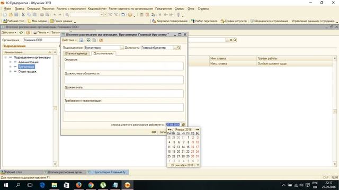This screenshot has height=190, width=339.
Task: Open Действия dropdown in the dialog
Action: [x=69, y=40]
